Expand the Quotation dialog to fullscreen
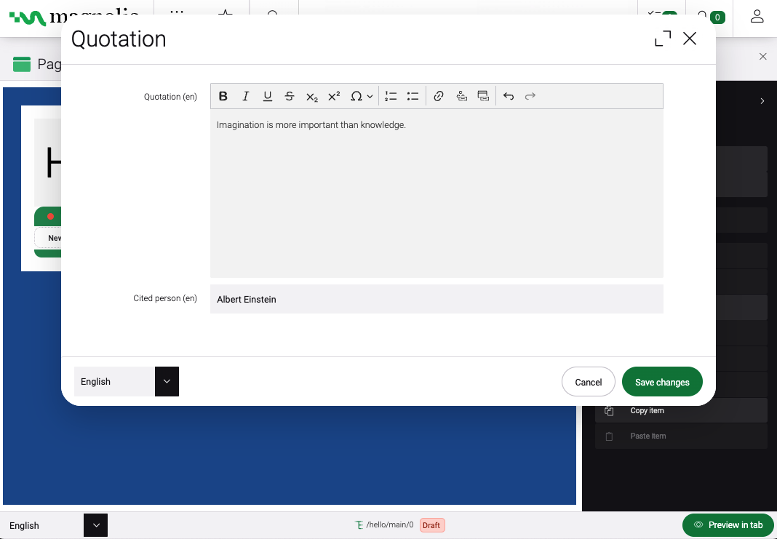 pyautogui.click(x=663, y=39)
